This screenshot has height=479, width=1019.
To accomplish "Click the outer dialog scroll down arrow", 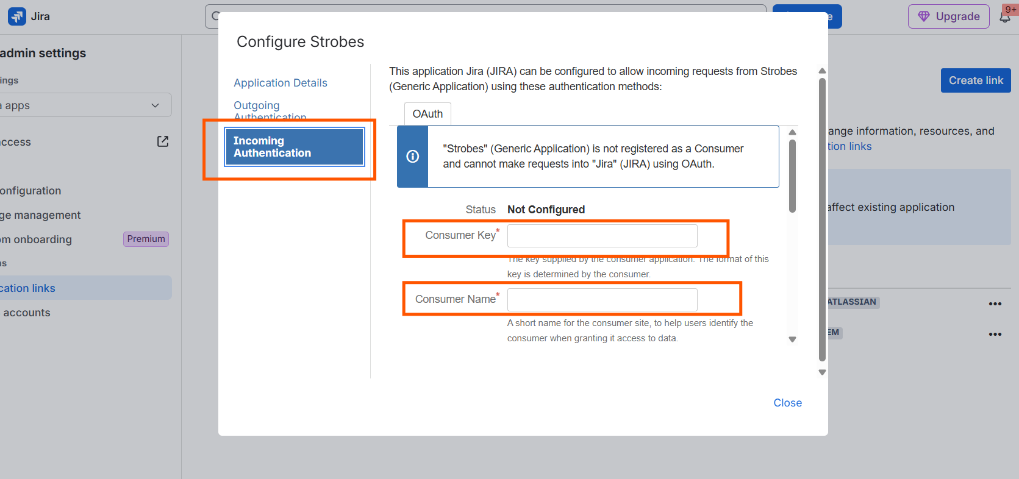I will 822,372.
